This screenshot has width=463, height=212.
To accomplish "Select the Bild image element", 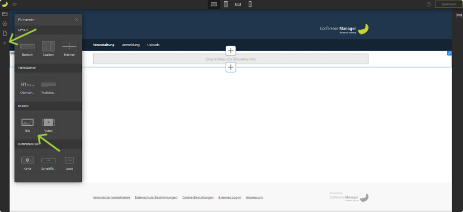I will 28,125.
